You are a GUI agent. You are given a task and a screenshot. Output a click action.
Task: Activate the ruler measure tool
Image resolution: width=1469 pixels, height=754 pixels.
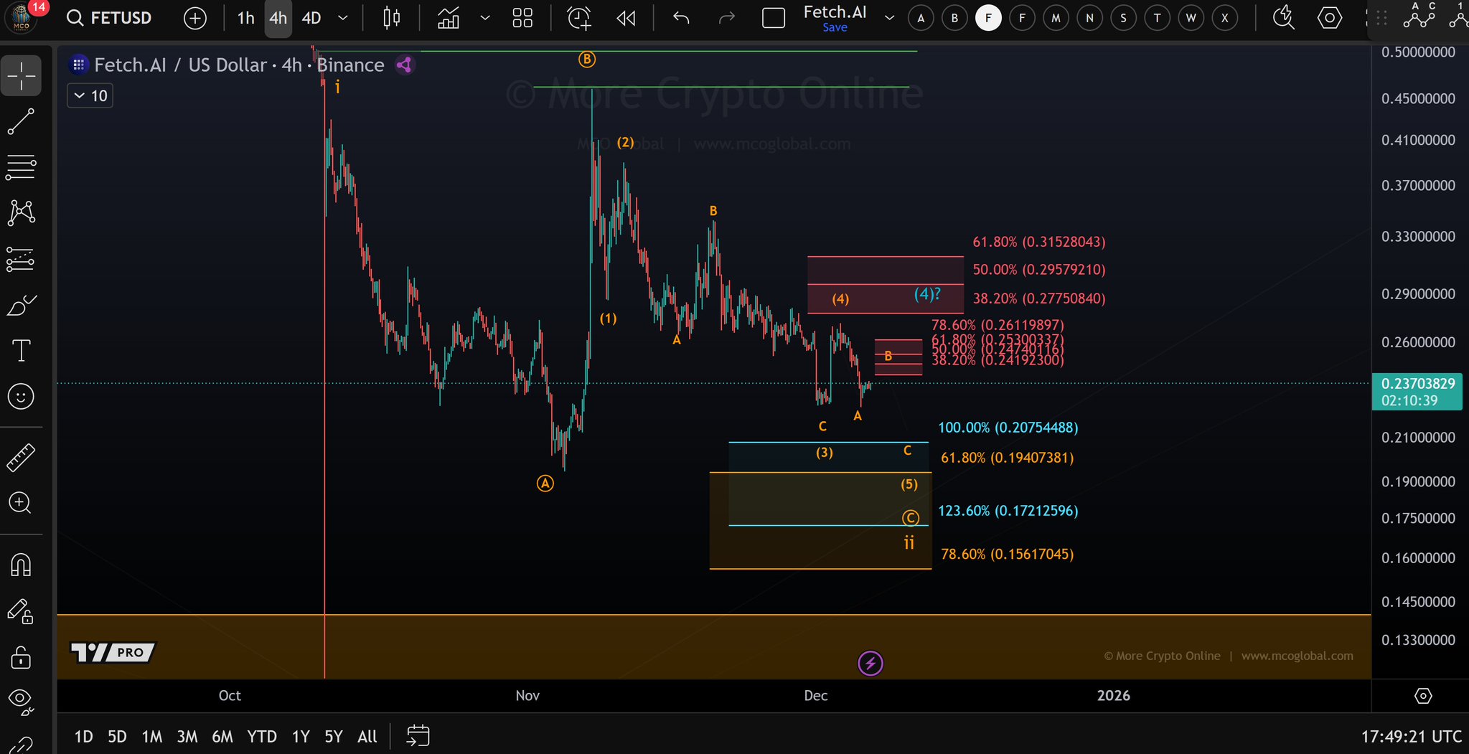pos(21,458)
